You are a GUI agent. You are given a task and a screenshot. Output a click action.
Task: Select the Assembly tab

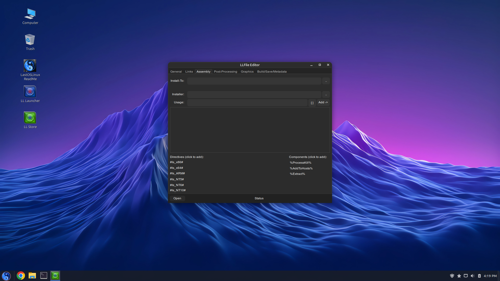coord(203,72)
